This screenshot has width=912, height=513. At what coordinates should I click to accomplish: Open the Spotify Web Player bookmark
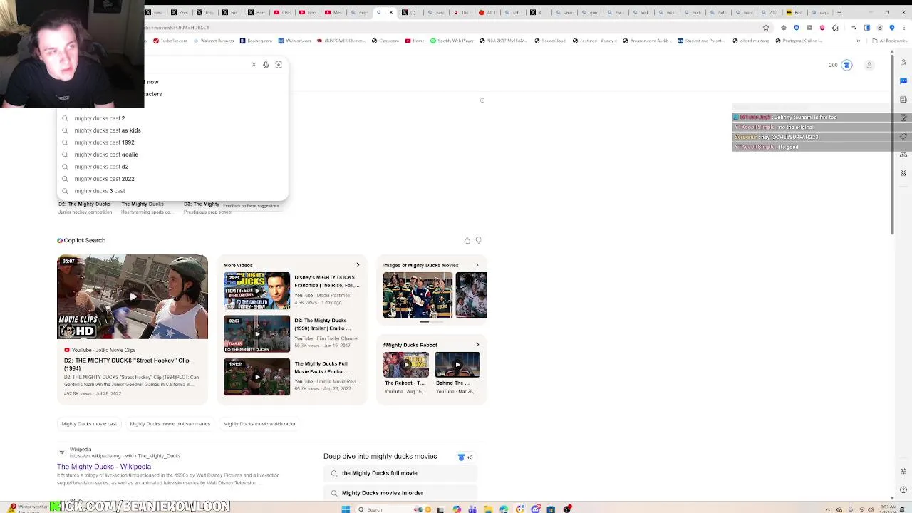[452, 41]
